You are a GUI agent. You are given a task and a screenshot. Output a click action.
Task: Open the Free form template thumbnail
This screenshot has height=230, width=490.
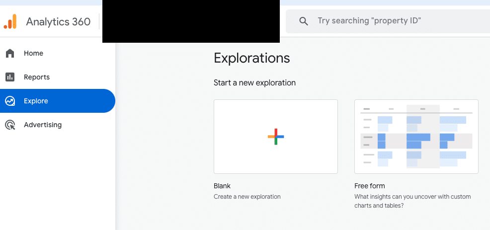coord(416,137)
